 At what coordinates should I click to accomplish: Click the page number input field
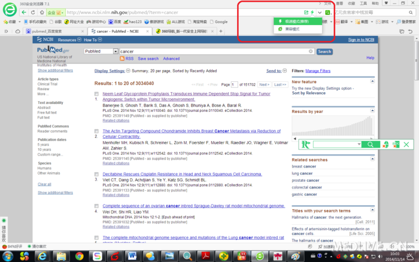(234, 84)
